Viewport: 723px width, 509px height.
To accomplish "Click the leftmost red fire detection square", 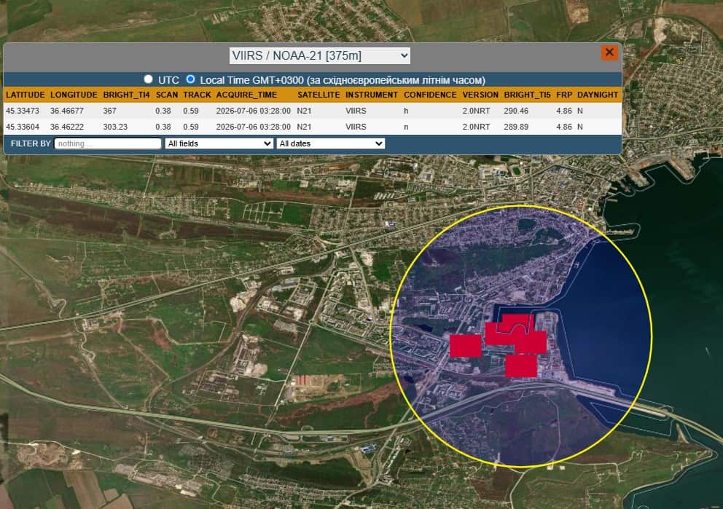I will click(465, 345).
